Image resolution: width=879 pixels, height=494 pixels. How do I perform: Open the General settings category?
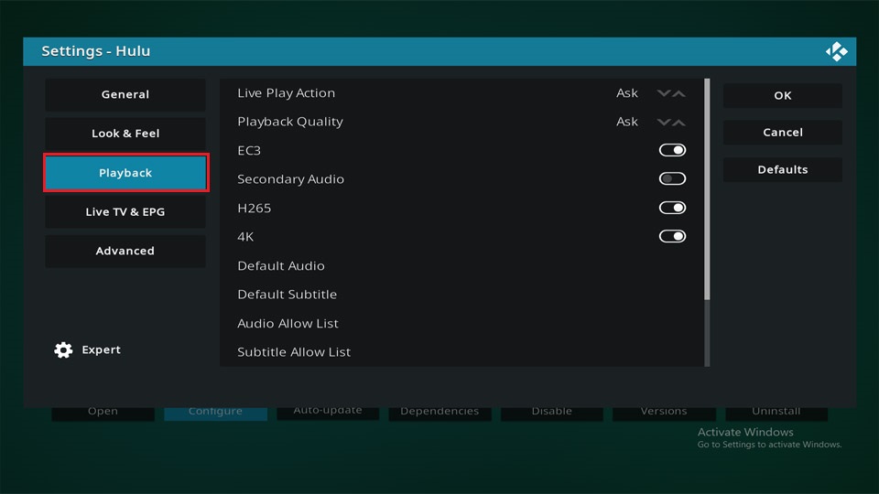(125, 94)
